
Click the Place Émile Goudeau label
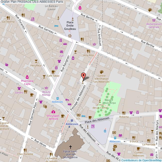(x=70, y=25)
